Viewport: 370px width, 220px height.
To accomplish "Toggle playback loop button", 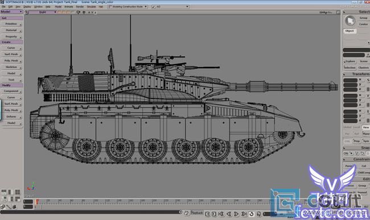I will click(251, 214).
